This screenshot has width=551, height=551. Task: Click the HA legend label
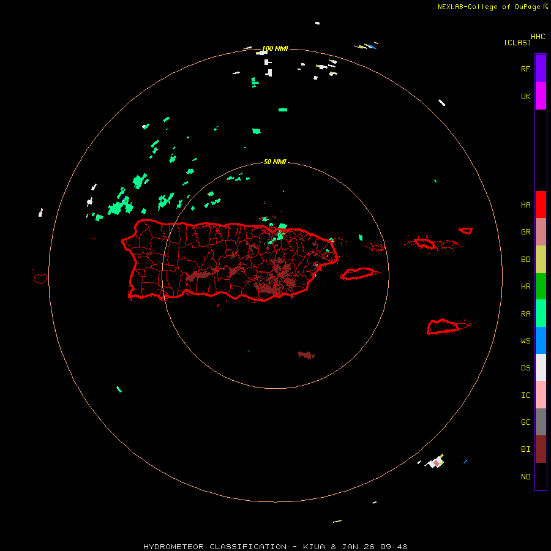tap(526, 205)
